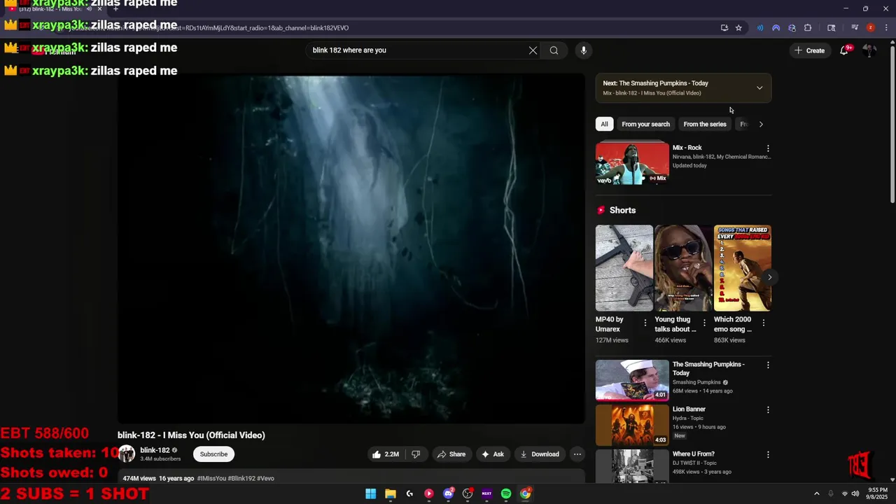Open the Chrome extensions puzzle icon
The height and width of the screenshot is (504, 896).
808,28
